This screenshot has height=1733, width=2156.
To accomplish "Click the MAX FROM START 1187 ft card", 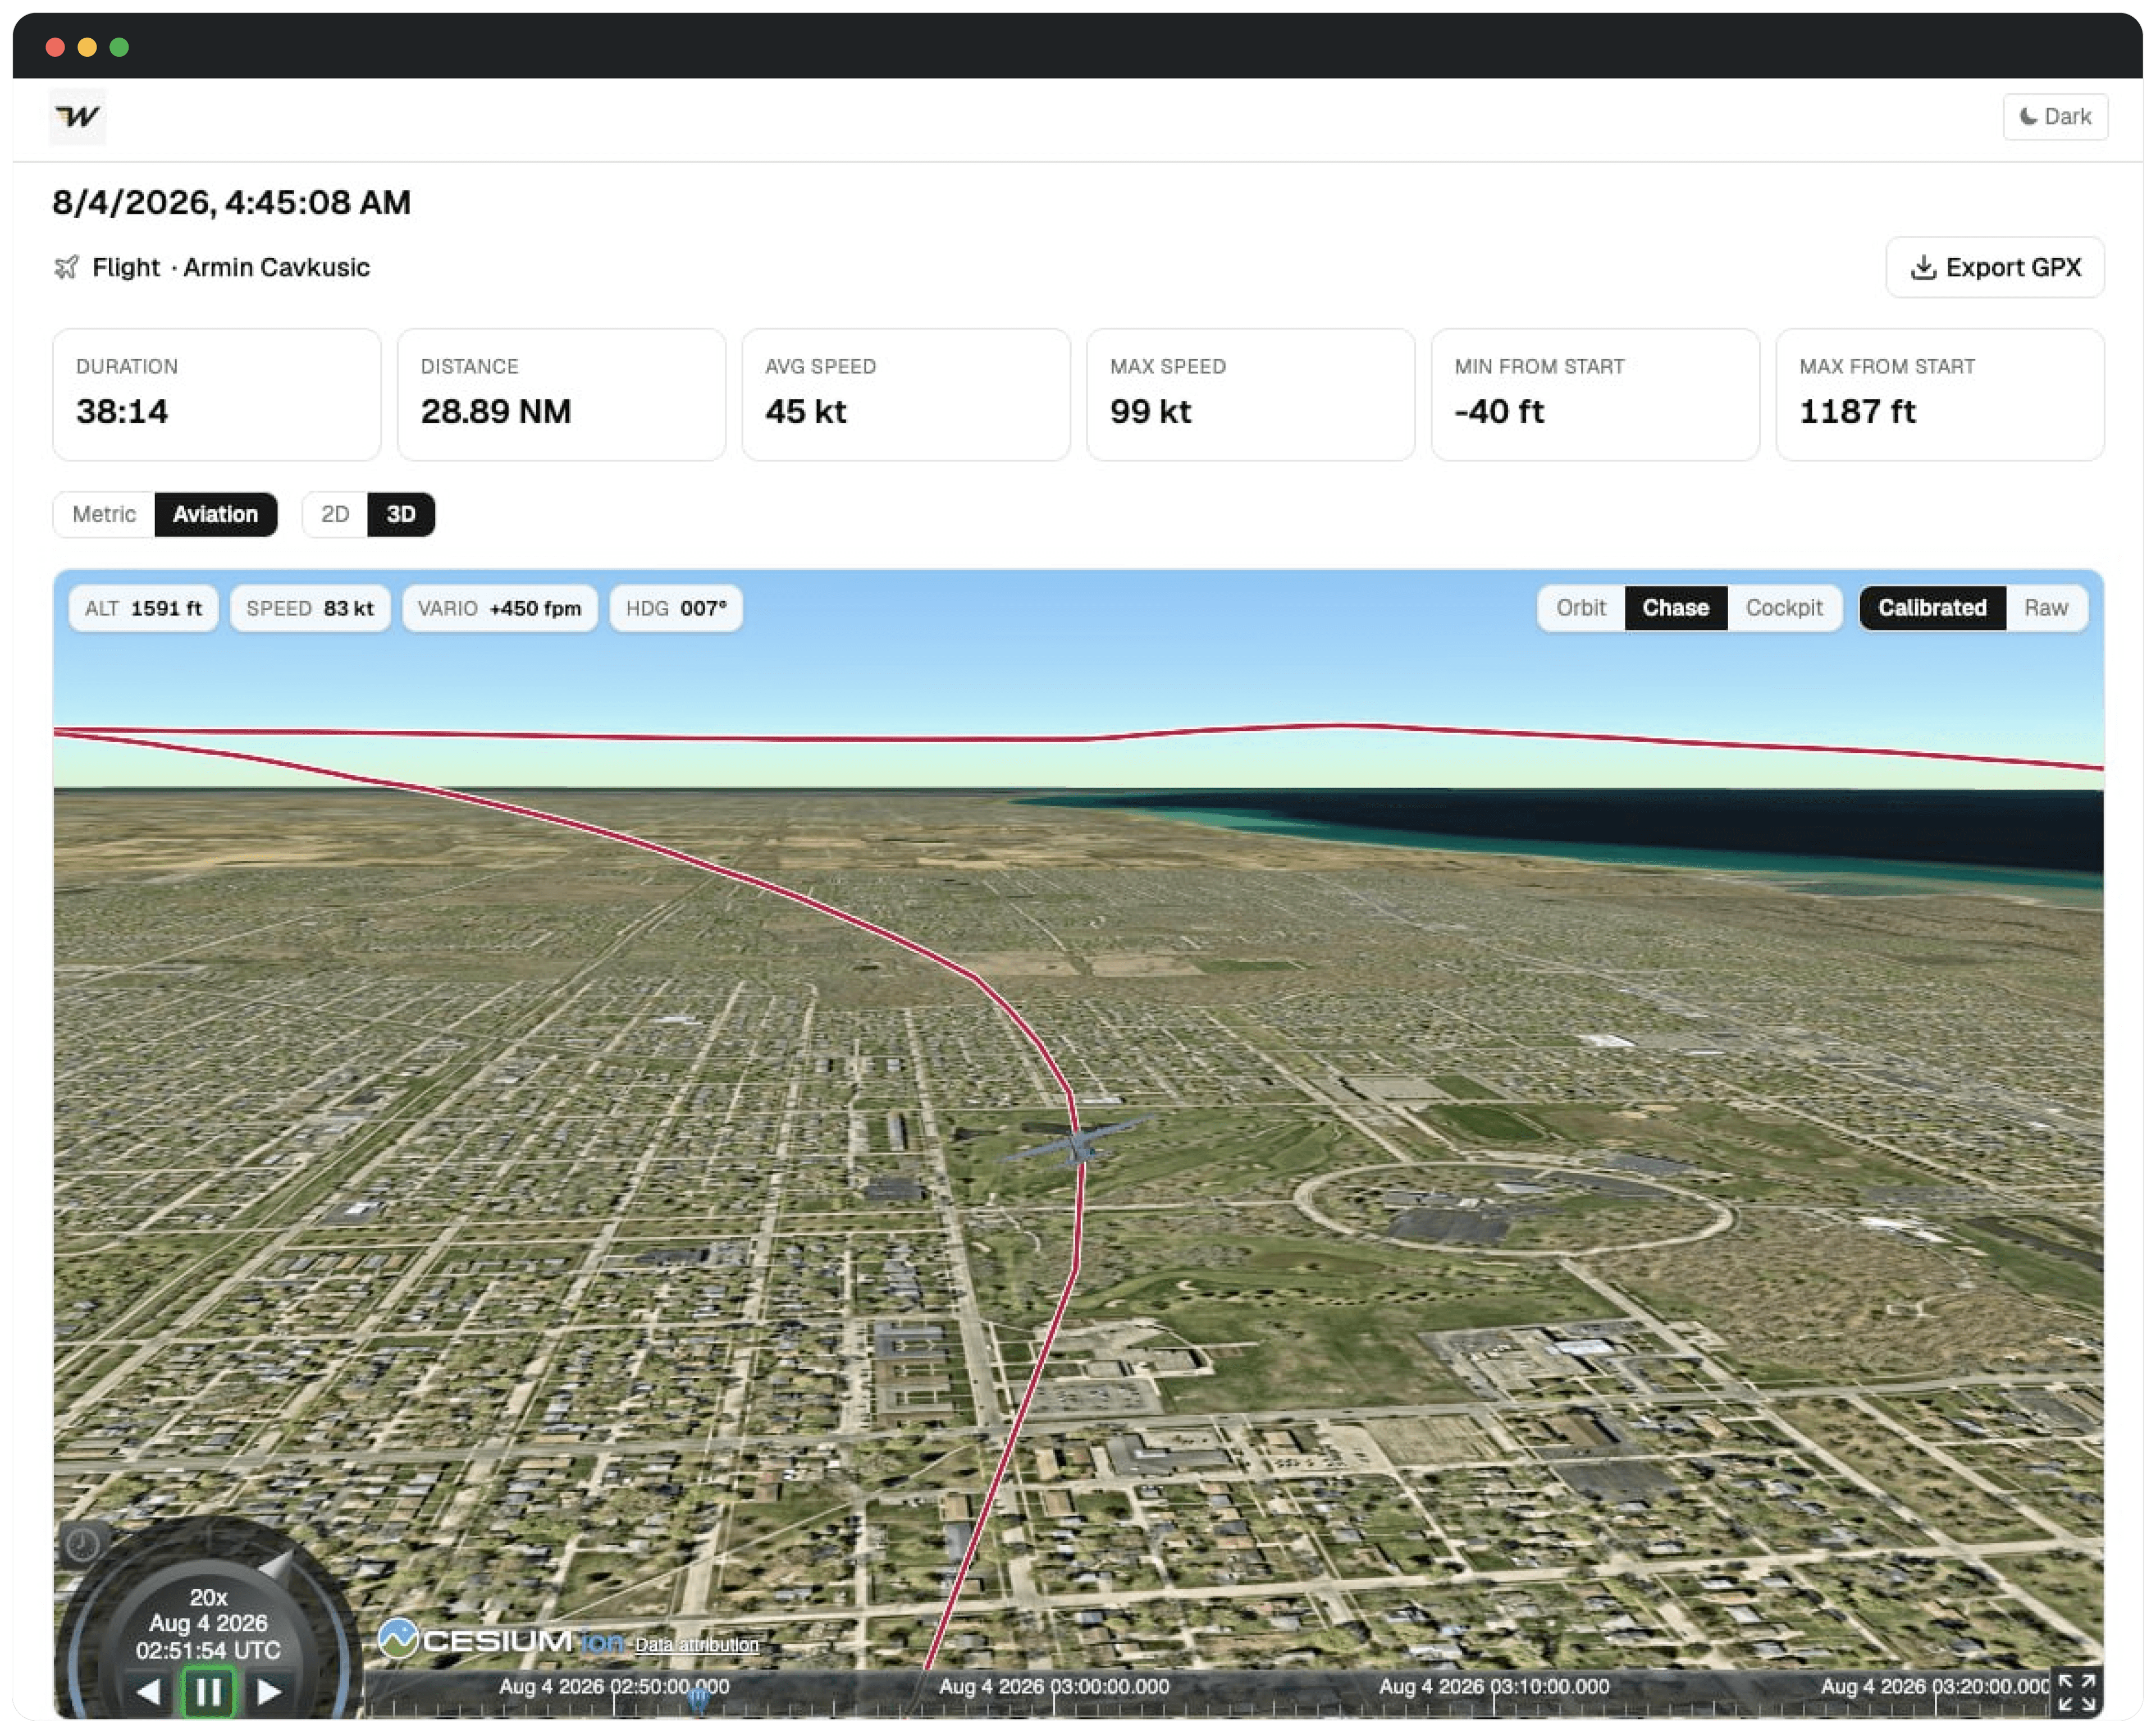I will (x=1939, y=394).
